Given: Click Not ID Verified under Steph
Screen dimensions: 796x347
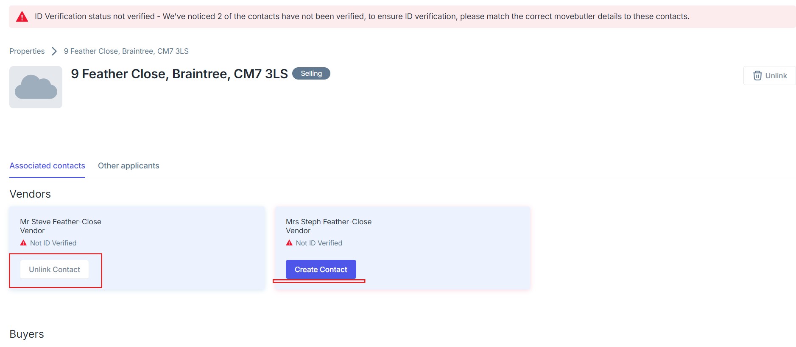Looking at the screenshot, I should 319,243.
